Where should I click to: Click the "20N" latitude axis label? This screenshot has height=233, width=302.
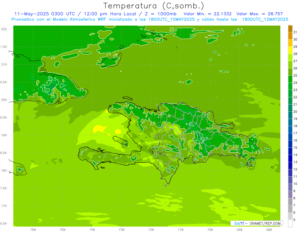click(x=4, y=100)
